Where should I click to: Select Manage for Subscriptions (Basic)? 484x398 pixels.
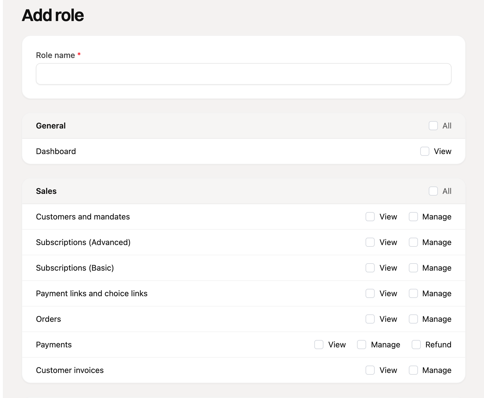(x=413, y=268)
